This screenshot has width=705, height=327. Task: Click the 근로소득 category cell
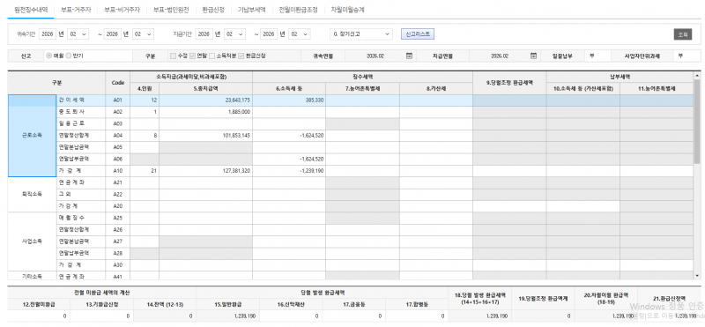[32, 136]
